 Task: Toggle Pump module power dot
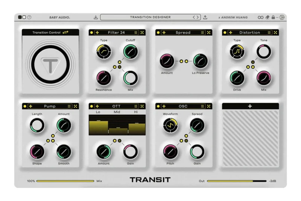tap(25, 106)
